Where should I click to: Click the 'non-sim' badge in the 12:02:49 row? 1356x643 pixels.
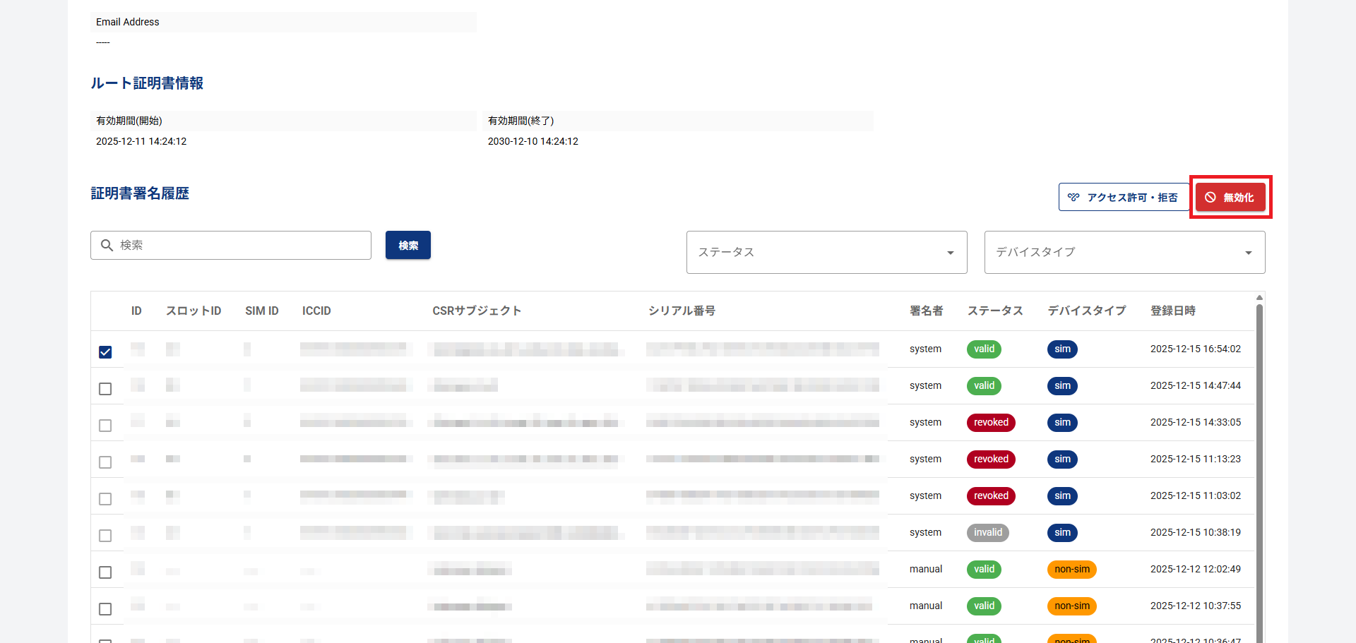1072,569
